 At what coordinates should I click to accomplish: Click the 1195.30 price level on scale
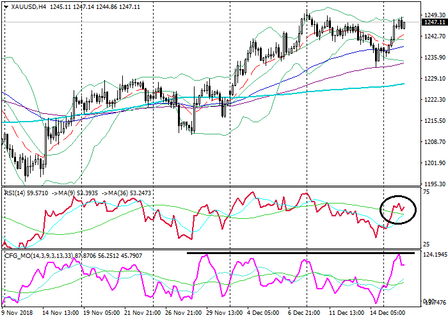tap(434, 184)
